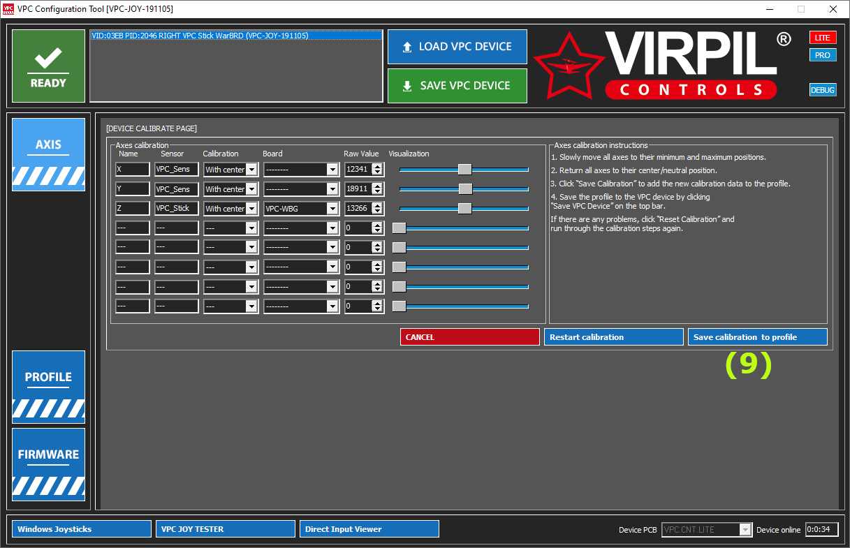Decrement the Y axis raw value spinner

378,192
